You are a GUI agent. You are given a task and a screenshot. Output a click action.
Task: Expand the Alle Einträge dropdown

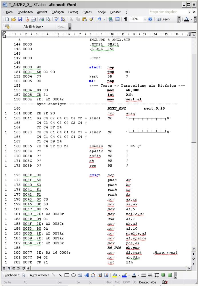coord(33,27)
